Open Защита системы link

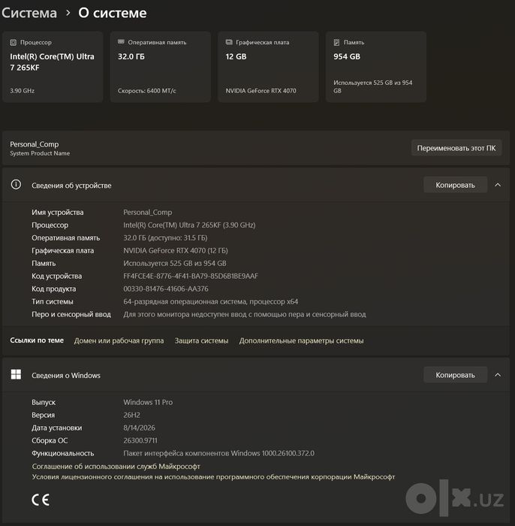pyautogui.click(x=201, y=341)
